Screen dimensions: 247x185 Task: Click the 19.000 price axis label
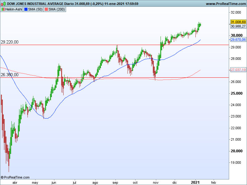[x=236, y=163]
